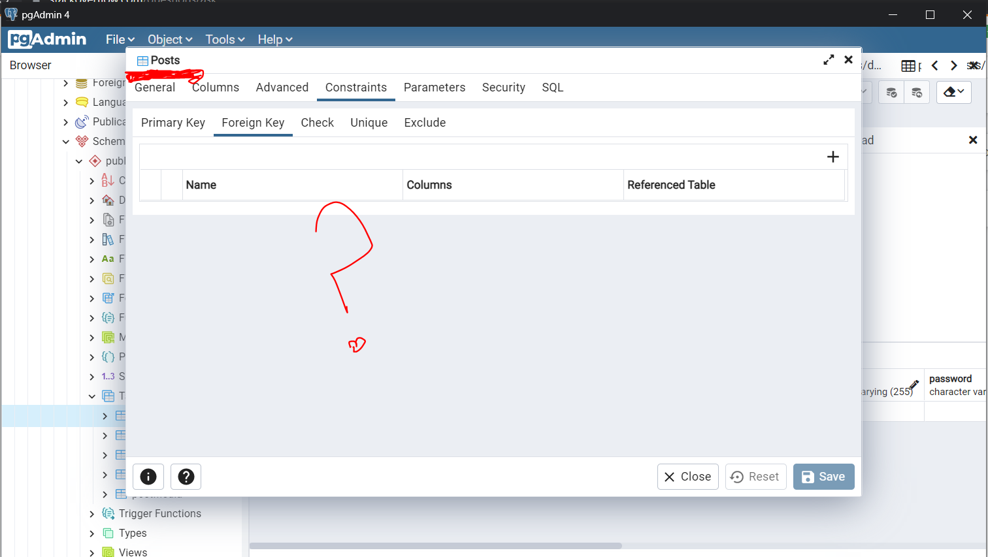This screenshot has height=557, width=988.
Task: Select the Primary Key sub-tab
Action: pos(173,123)
